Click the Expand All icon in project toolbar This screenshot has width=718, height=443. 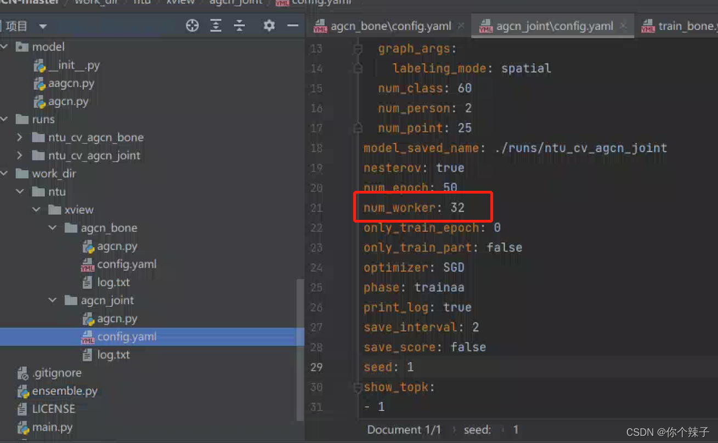coord(216,25)
